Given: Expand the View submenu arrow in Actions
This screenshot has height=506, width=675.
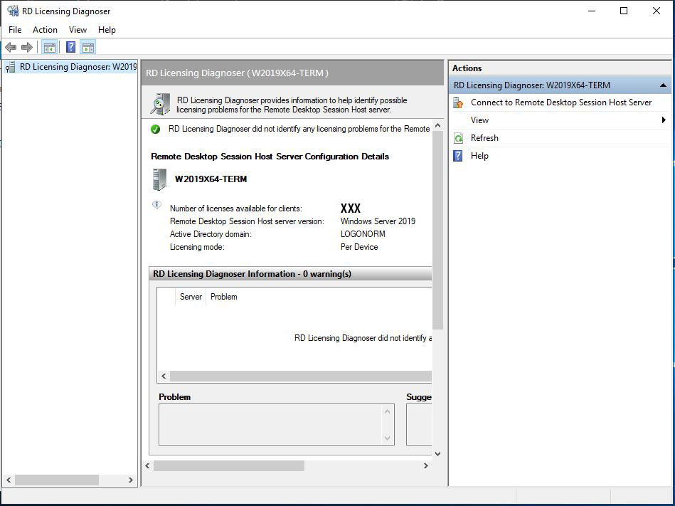Looking at the screenshot, I should tap(664, 120).
